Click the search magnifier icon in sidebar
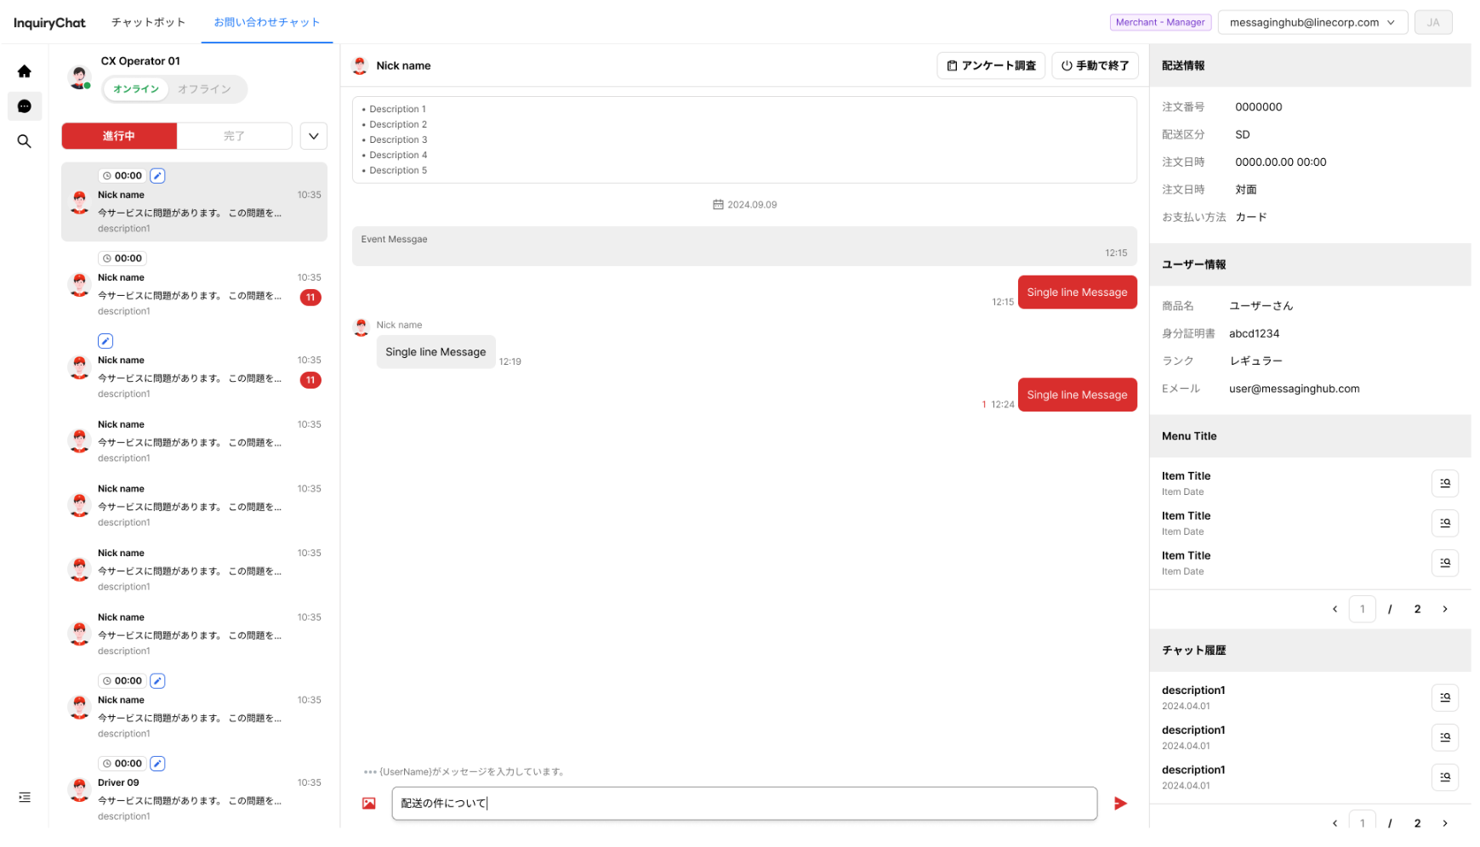The height and width of the screenshot is (847, 1480). tap(25, 141)
